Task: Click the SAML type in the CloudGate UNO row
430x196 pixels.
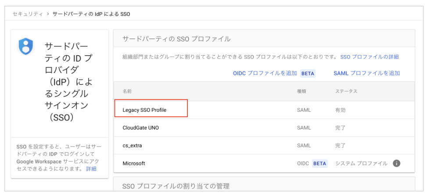Action: (x=304, y=128)
